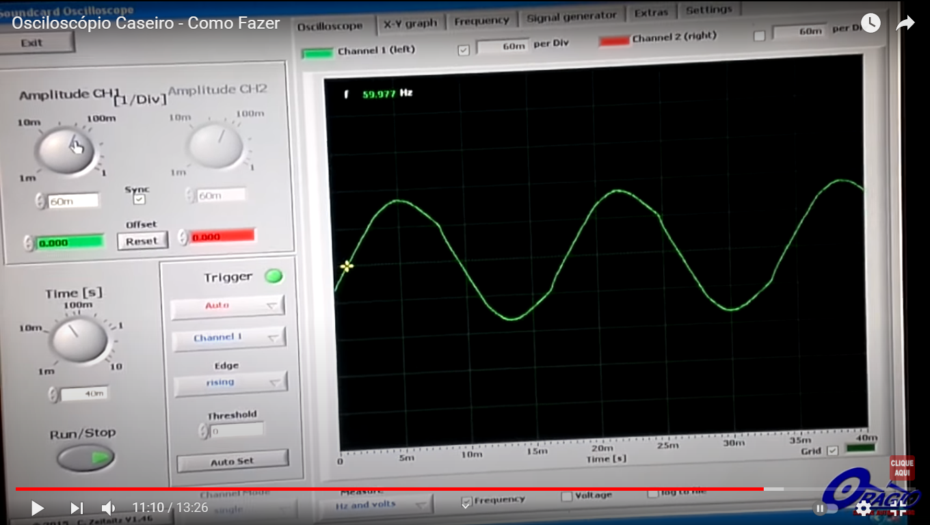Open the Extras tab
The image size is (930, 525).
click(x=651, y=12)
